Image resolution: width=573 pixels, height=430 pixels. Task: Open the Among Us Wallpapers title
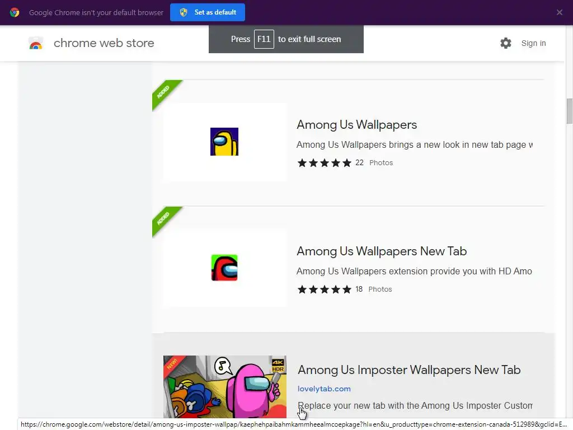point(356,125)
